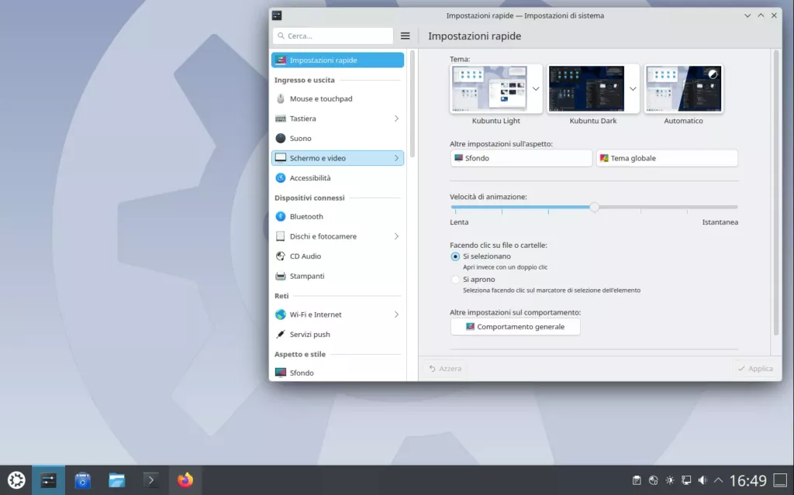Open the Stampanti settings entry
Viewport: 794px width, 495px height.
[338, 276]
